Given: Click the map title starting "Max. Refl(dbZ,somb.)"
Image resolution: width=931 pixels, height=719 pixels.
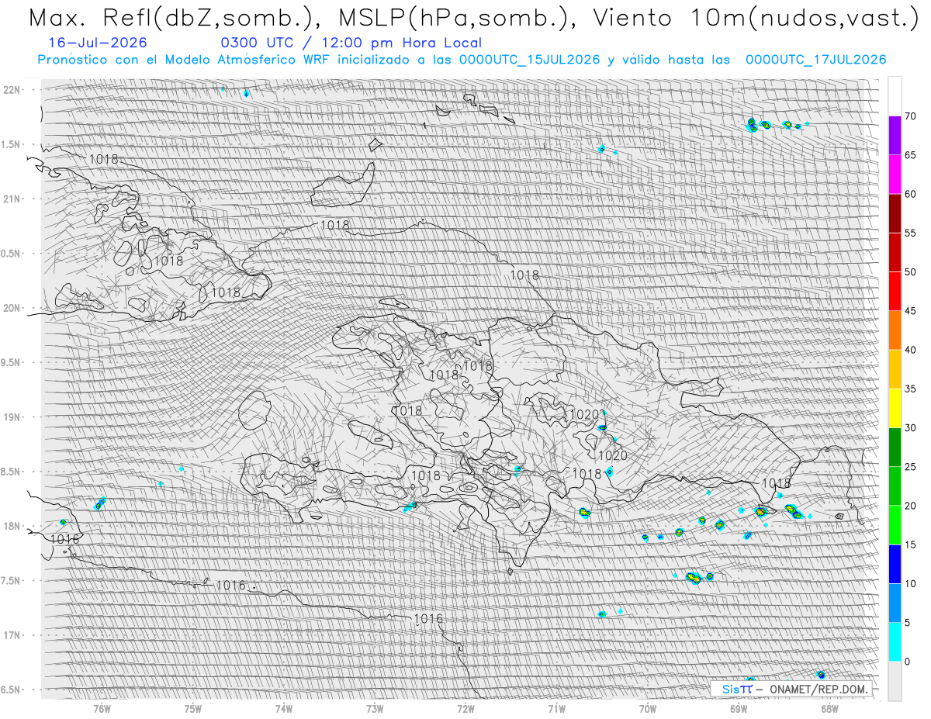Looking at the screenshot, I should (x=472, y=17).
